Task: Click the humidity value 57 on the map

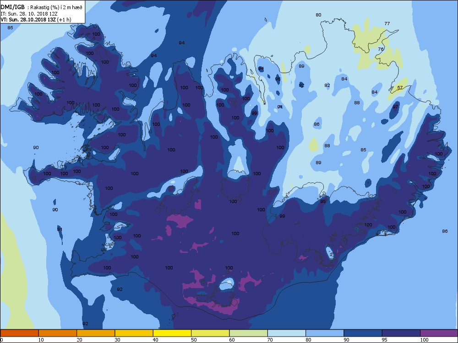Action: tap(400, 87)
